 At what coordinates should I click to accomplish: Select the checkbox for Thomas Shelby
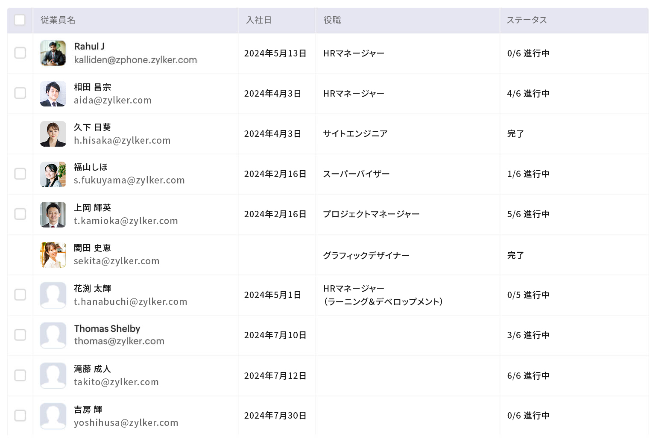coord(20,335)
